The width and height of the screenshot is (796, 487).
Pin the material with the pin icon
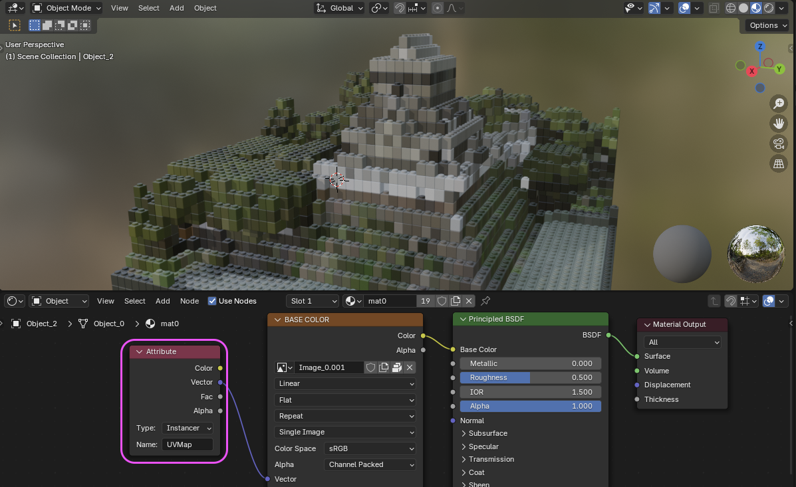point(485,301)
